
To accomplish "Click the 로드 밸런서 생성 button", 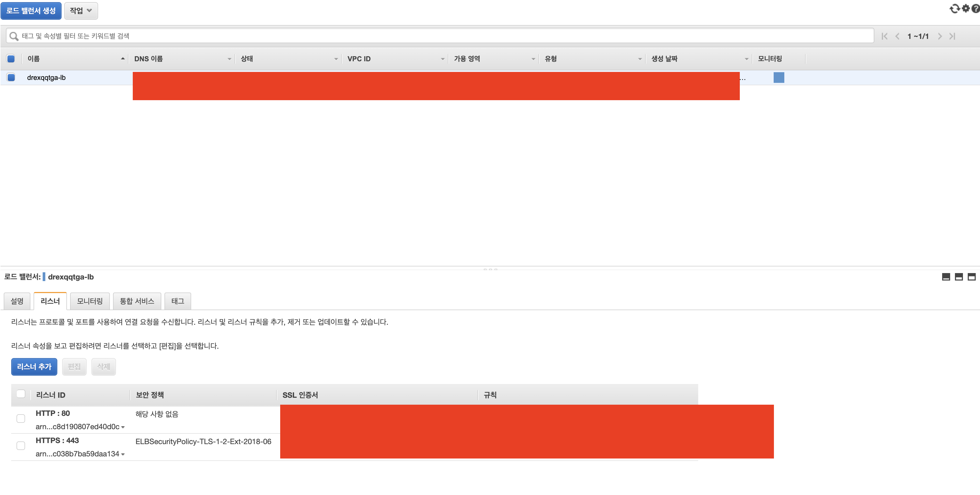I will (x=31, y=11).
